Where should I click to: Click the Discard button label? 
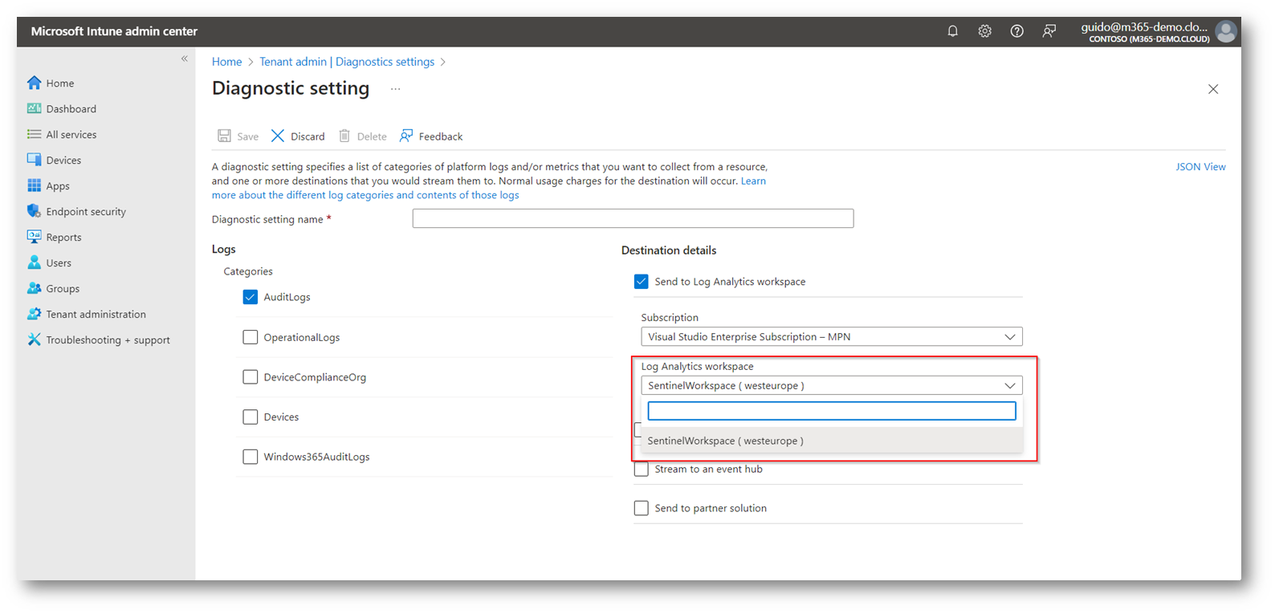pyautogui.click(x=308, y=136)
